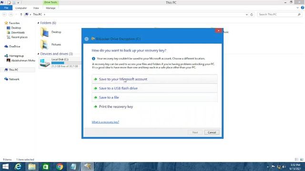The width and height of the screenshot is (305, 171).
Task: Open the File ribbon tab
Action: (x=6, y=8)
